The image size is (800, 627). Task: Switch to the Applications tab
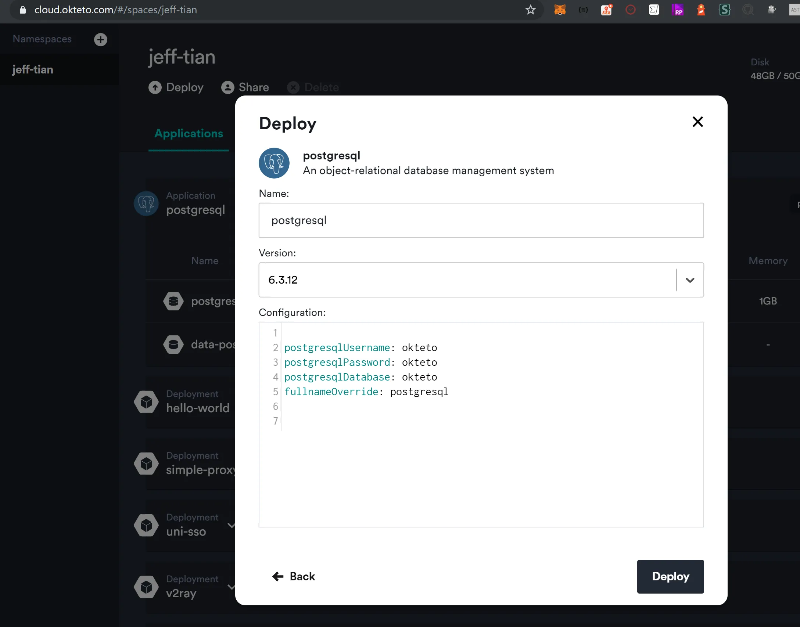[189, 134]
